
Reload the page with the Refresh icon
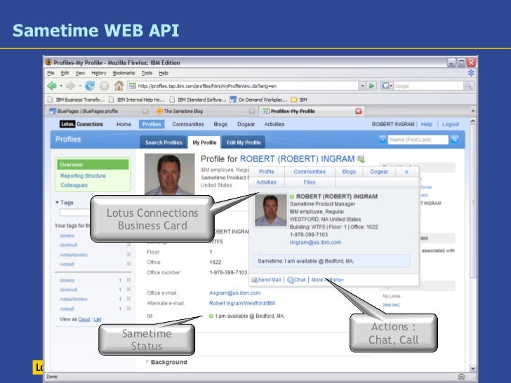point(90,86)
